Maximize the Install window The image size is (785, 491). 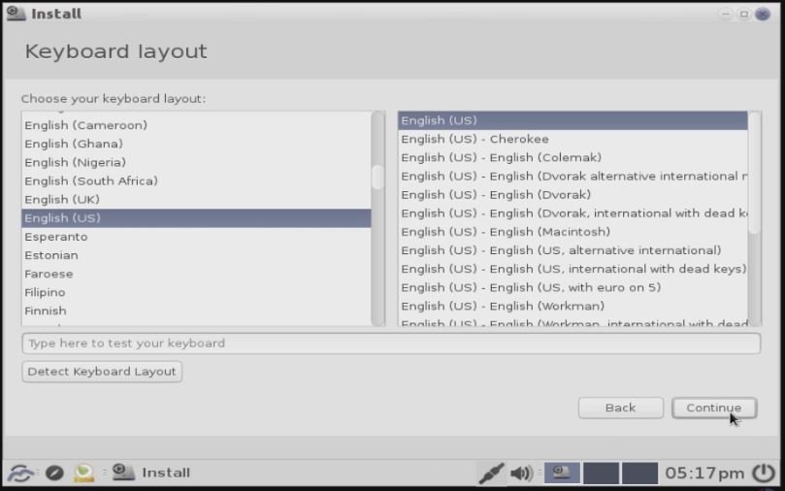coord(744,14)
